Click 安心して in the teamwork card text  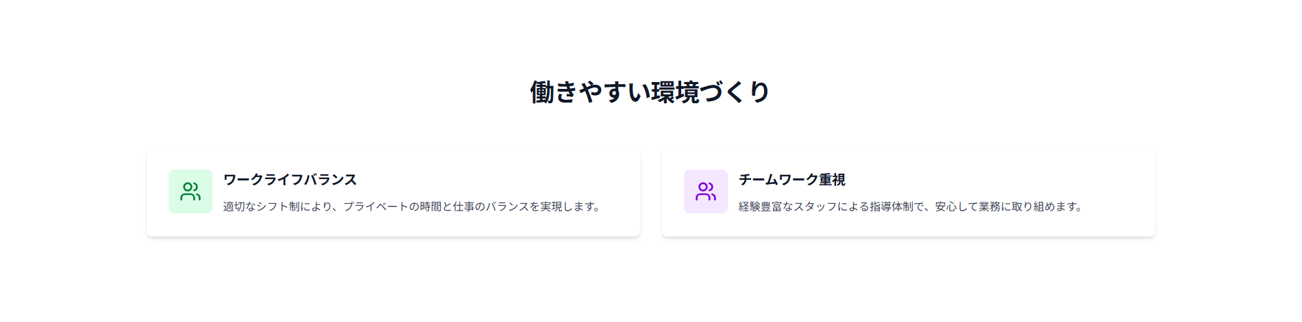point(957,206)
